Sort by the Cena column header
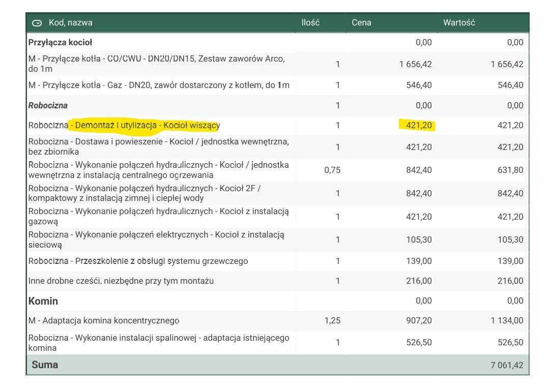 click(x=361, y=23)
